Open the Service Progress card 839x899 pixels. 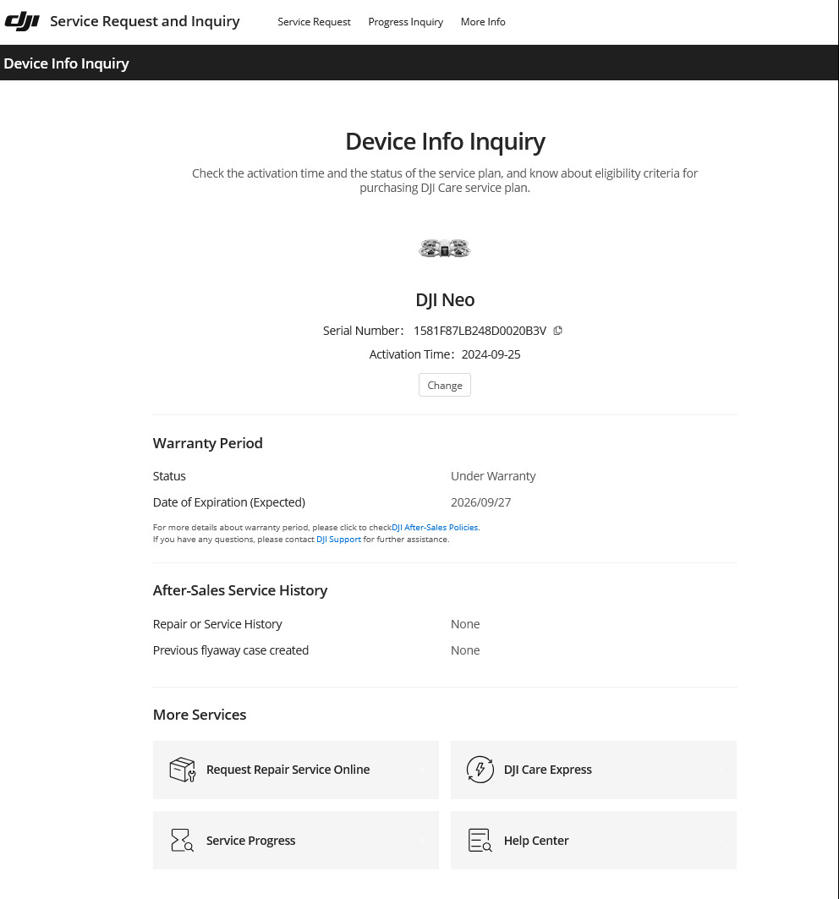(x=296, y=841)
